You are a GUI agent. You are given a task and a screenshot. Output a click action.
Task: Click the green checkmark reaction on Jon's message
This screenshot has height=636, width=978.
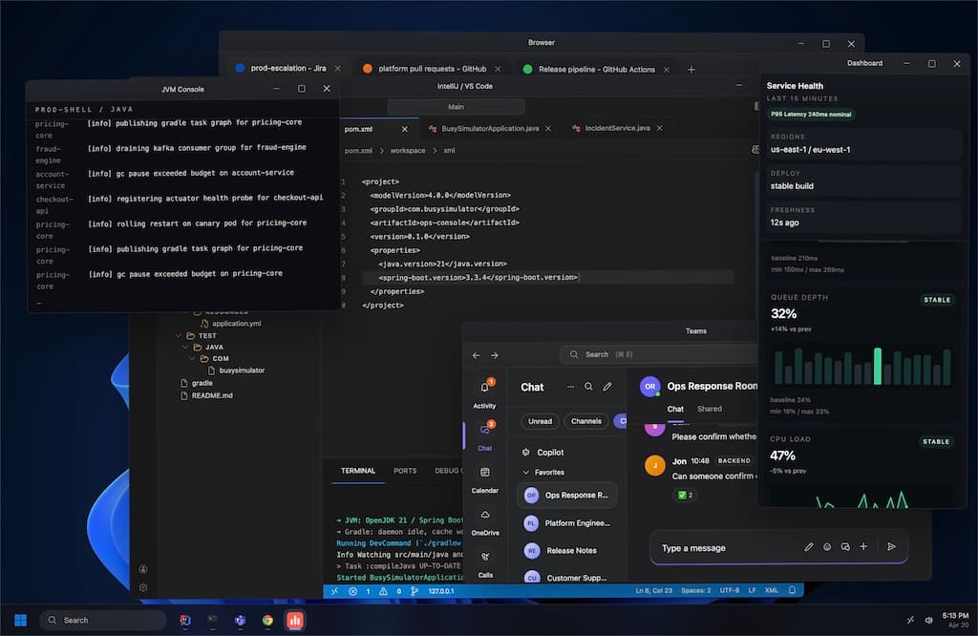point(682,495)
